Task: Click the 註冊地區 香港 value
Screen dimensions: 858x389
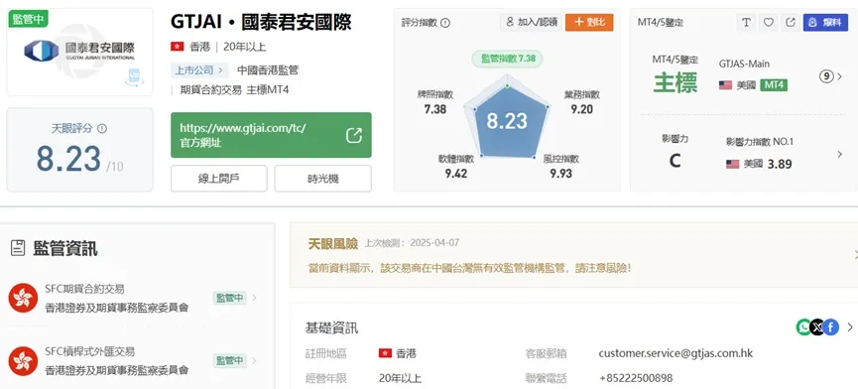Action: 398,353
